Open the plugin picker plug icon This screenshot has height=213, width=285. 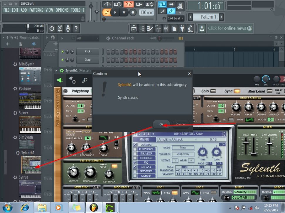coord(182,28)
